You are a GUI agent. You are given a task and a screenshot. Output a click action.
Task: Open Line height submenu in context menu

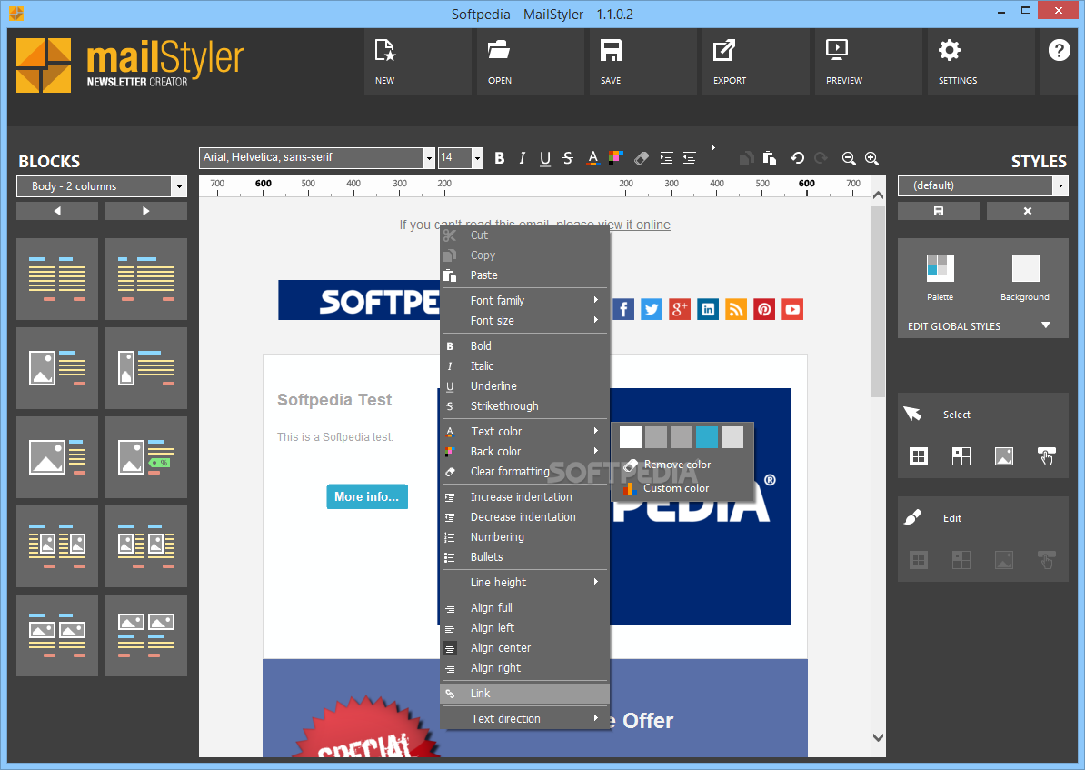point(525,583)
